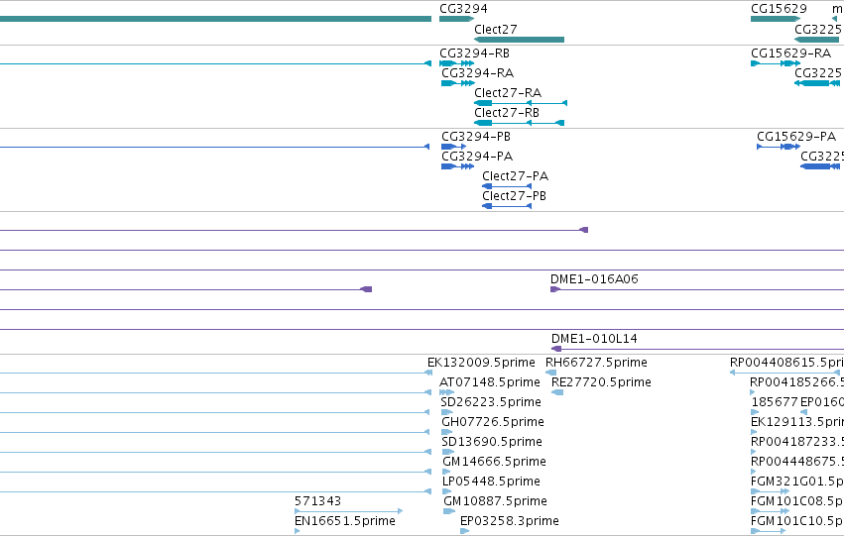Viewport: 844px width, 536px height.
Task: Select the CG3294-PB protein glyph
Action: click(454, 147)
